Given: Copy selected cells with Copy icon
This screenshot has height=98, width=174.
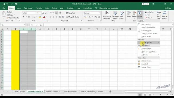Looking at the screenshot, I should pyautogui.click(x=8, y=15).
